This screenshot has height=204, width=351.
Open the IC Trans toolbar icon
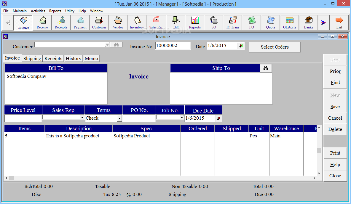tap(233, 23)
